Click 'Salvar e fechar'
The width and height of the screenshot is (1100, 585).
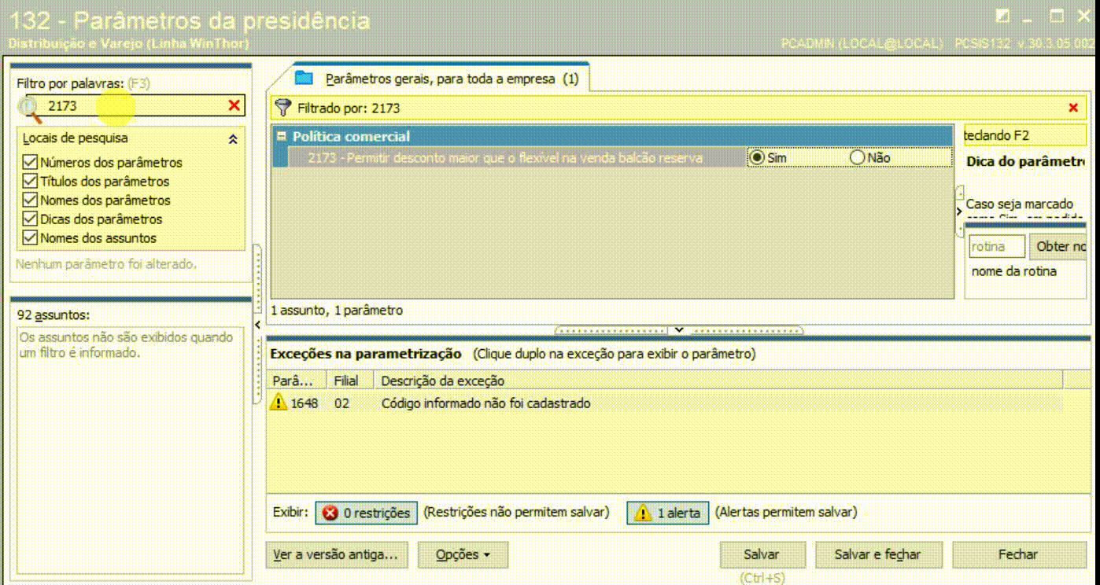point(877,554)
